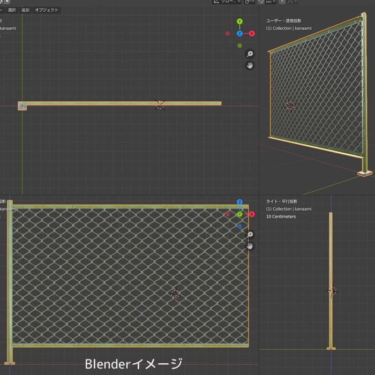The image size is (375, 375).
Task: Open the 選択 (Select) menu
Action: pos(12,10)
